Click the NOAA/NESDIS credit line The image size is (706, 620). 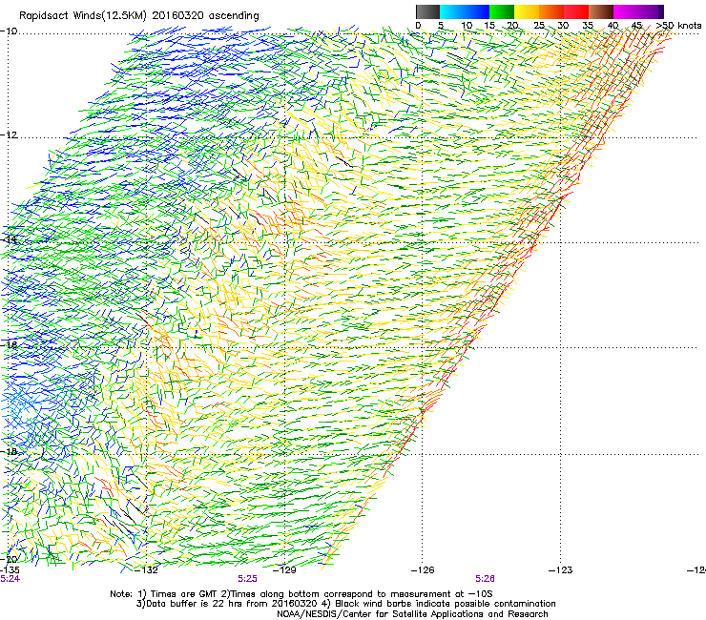point(412,614)
